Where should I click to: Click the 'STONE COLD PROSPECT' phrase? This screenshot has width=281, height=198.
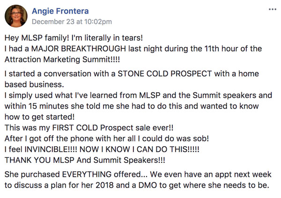coord(165,73)
